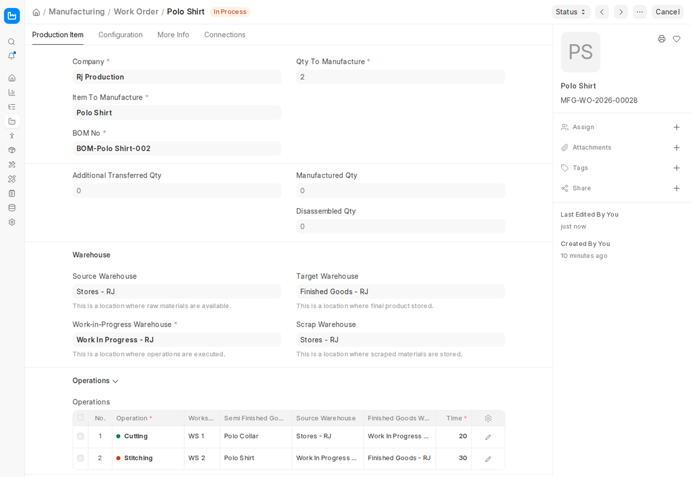Open the three-dots more menu
The width and height of the screenshot is (696, 477).
pos(639,12)
